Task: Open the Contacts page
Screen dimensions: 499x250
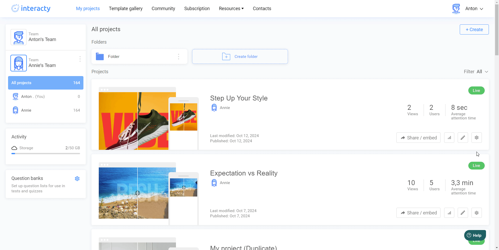Action: [262, 9]
